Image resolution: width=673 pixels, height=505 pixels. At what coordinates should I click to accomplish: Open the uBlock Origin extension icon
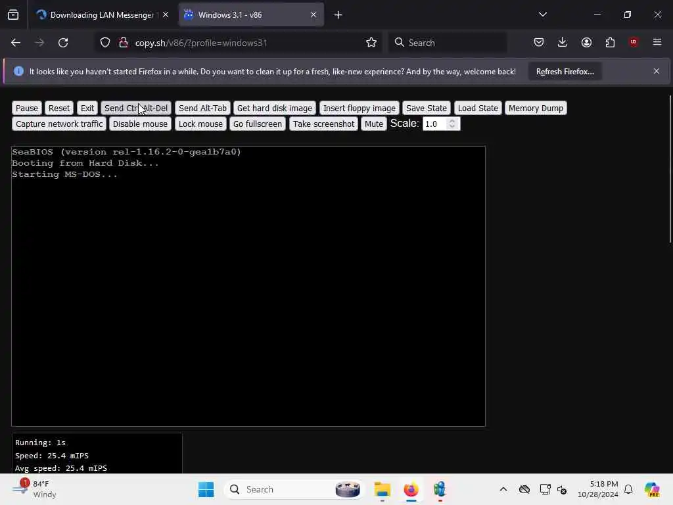(x=634, y=42)
